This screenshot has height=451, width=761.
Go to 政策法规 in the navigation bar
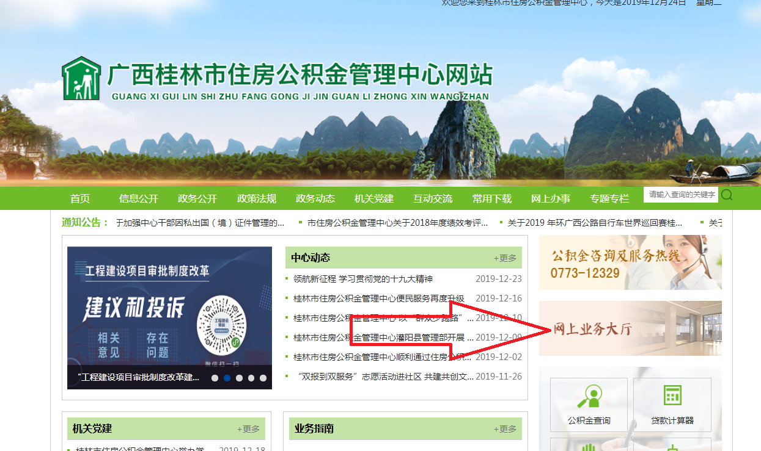pos(257,198)
